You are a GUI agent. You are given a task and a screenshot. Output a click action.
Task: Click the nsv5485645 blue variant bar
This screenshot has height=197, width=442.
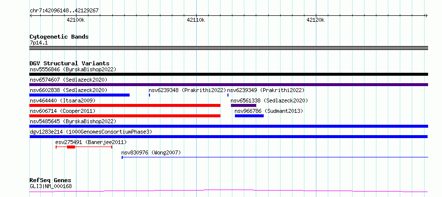(x=228, y=126)
